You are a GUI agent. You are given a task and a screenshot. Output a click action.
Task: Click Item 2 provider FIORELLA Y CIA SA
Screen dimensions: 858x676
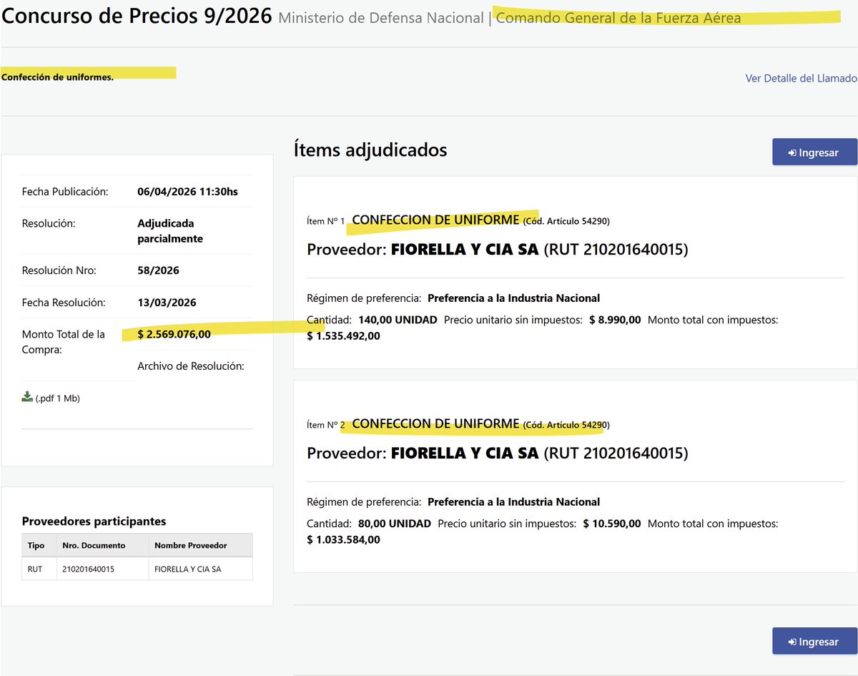click(465, 454)
